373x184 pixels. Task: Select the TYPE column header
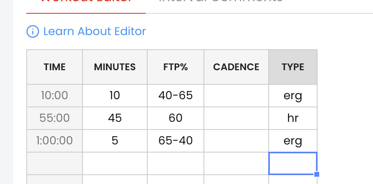pyautogui.click(x=293, y=67)
